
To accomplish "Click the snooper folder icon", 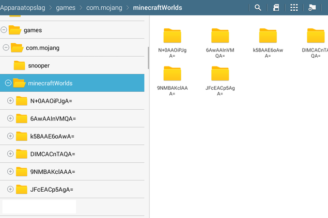I will (x=19, y=65).
